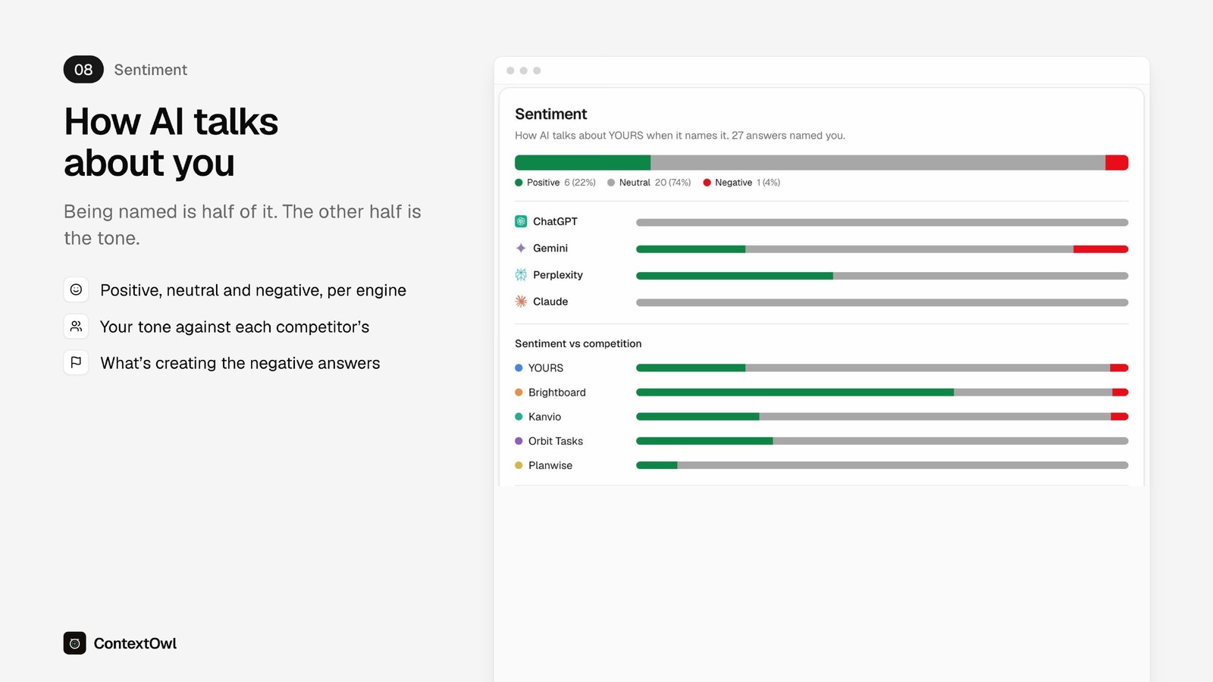Viewport: 1213px width, 682px height.
Task: Click the Planwise sentiment bar
Action: pos(882,465)
